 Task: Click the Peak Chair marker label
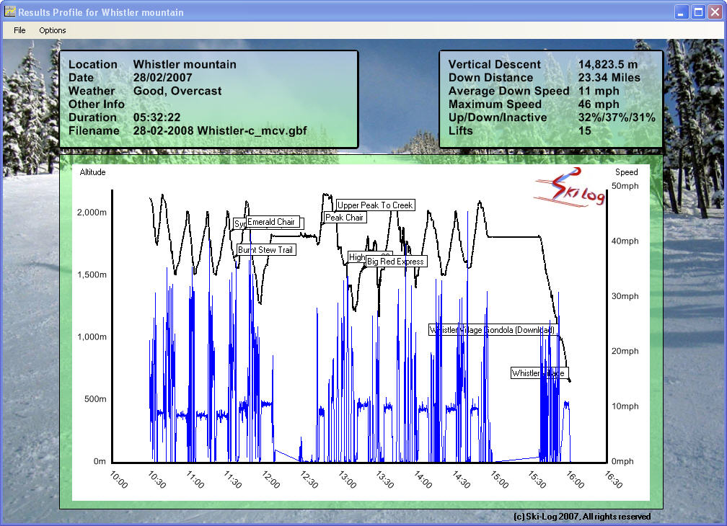pyautogui.click(x=345, y=217)
